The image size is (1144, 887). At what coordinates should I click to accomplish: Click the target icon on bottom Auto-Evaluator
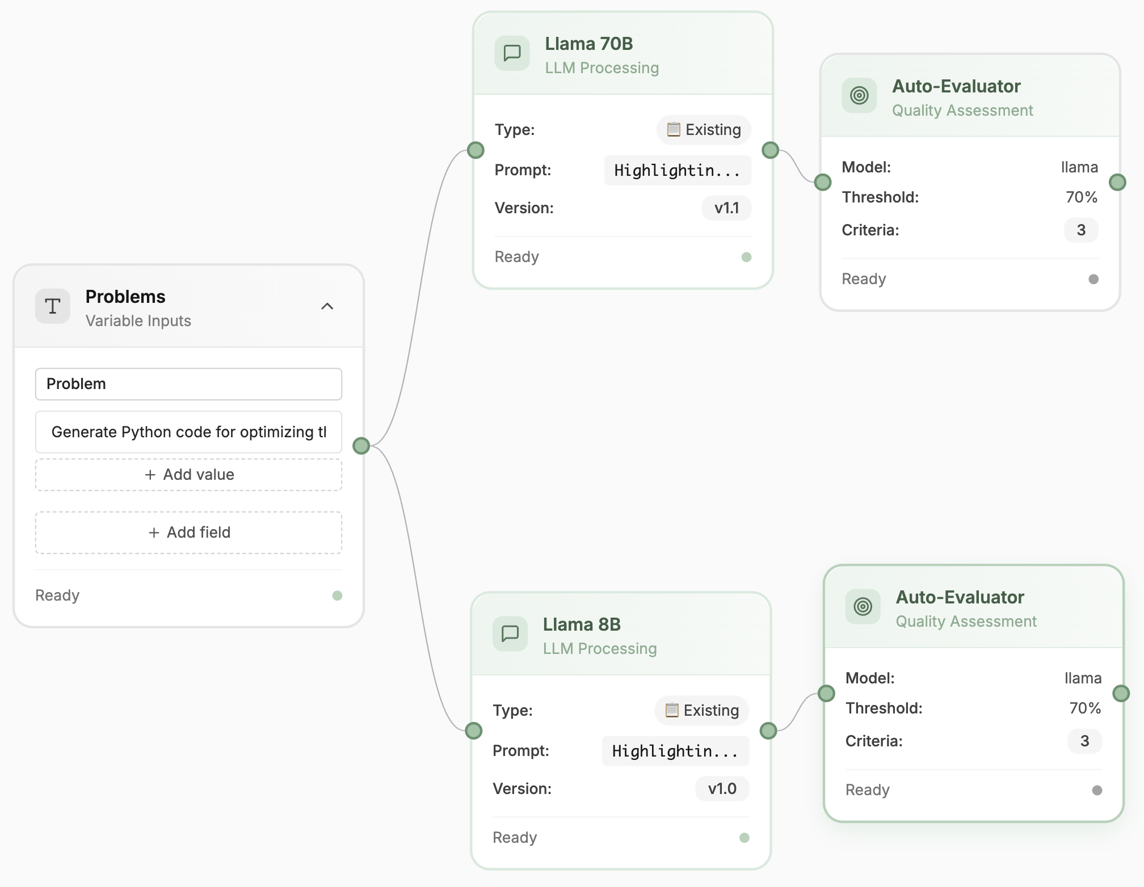[x=863, y=606]
